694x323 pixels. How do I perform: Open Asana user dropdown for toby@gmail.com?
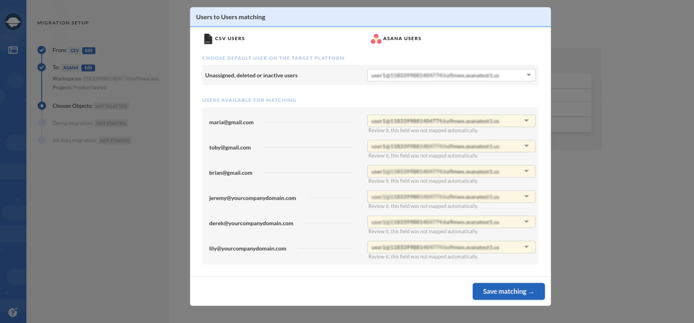pos(451,146)
